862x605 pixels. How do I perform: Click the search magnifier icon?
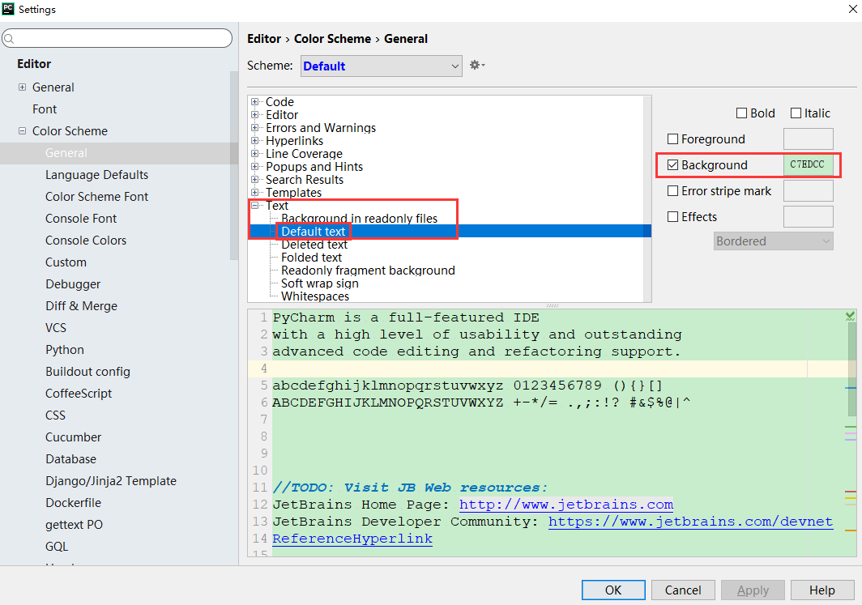(x=9, y=38)
